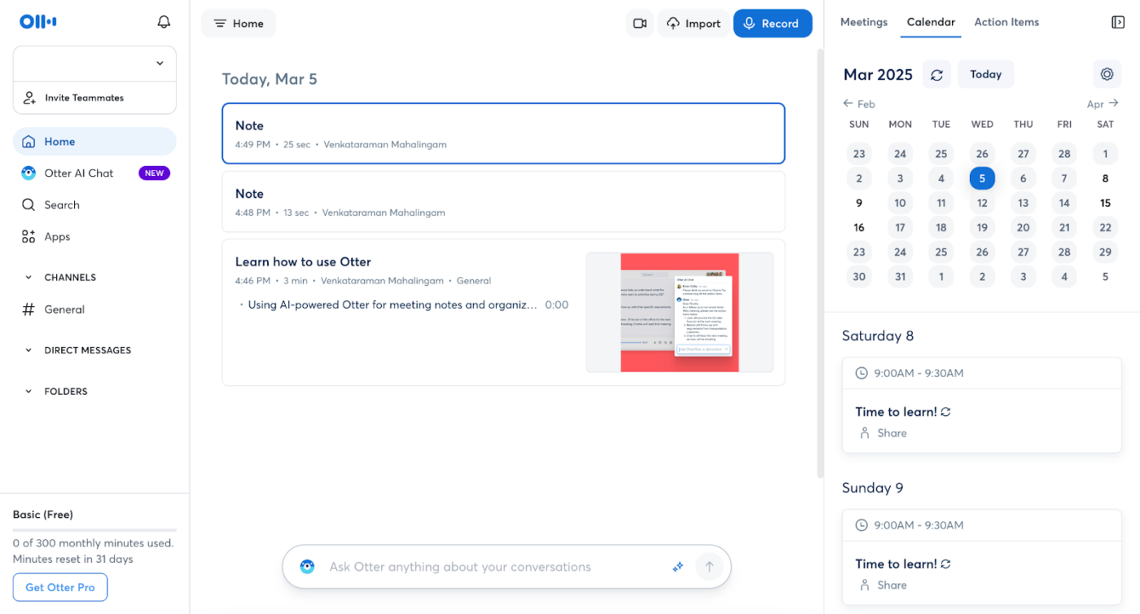Open calendar settings gear icon
Screen dimensions: 1140x614
coord(1107,74)
